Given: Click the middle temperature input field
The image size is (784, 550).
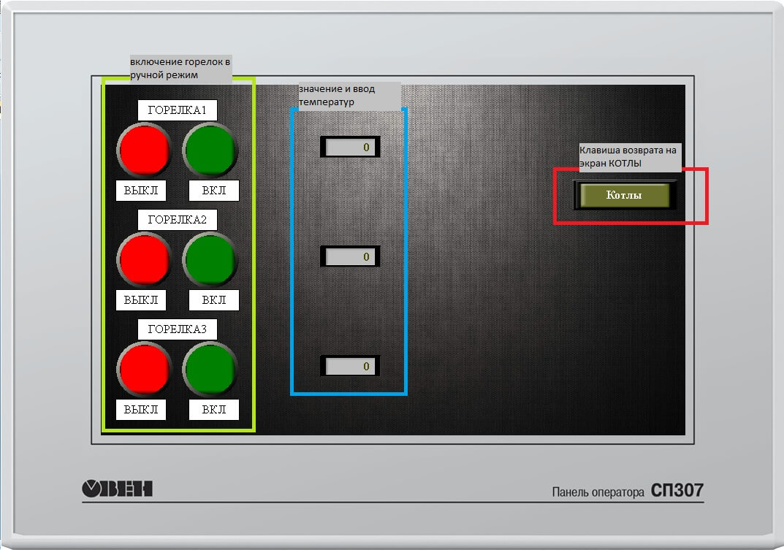Looking at the screenshot, I should coord(350,257).
